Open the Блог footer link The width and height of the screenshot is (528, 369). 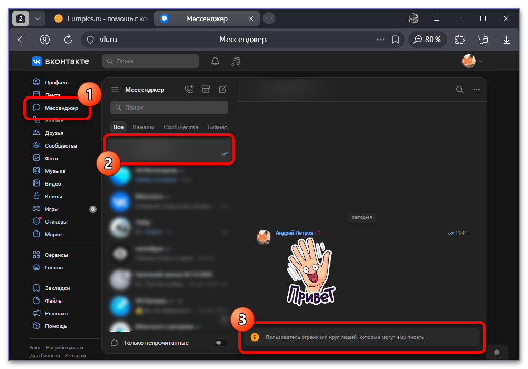click(x=35, y=348)
